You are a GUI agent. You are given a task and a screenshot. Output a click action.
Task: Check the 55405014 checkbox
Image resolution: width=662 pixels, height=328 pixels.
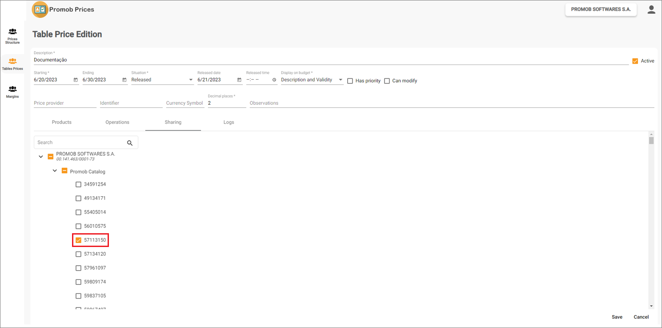[78, 212]
